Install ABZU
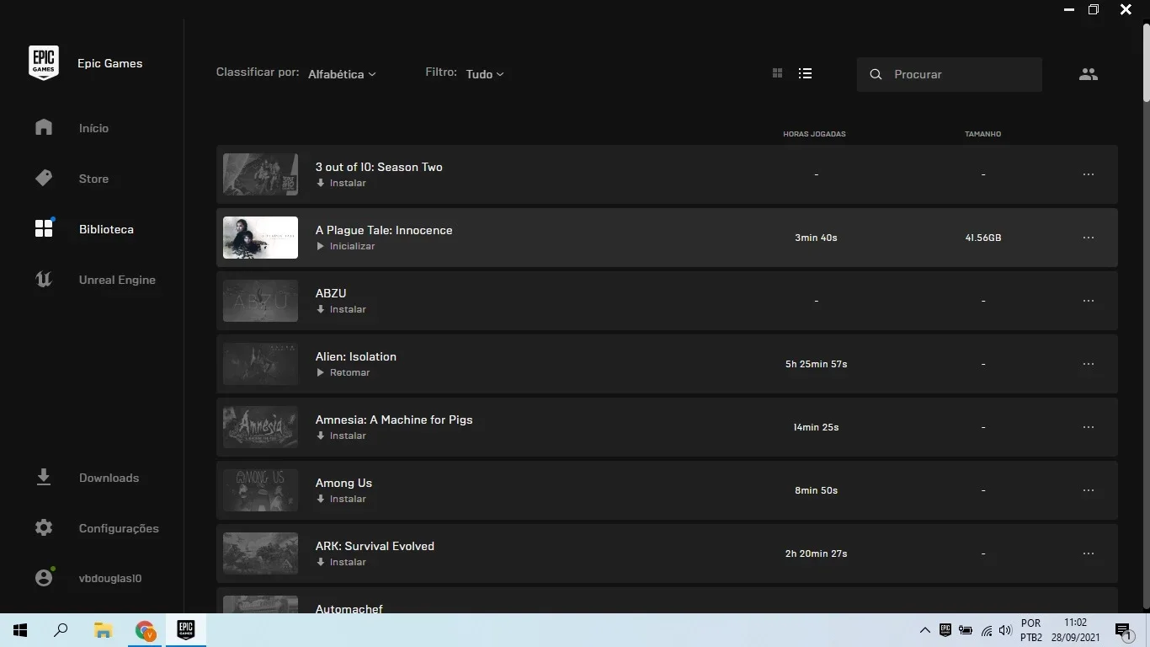Image resolution: width=1150 pixels, height=647 pixels. click(341, 309)
